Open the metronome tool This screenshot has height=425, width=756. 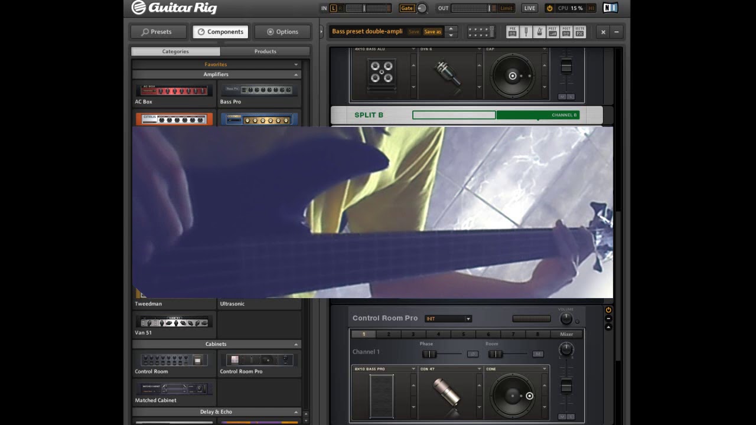coord(539,32)
